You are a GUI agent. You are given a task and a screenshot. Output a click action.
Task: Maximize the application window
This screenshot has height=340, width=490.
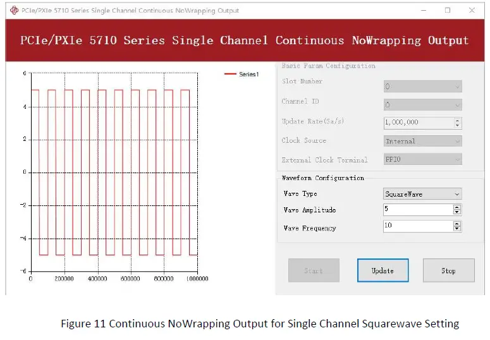pyautogui.click(x=448, y=10)
